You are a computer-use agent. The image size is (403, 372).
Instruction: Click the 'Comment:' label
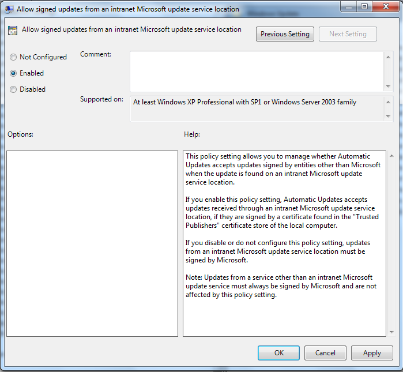pos(96,54)
